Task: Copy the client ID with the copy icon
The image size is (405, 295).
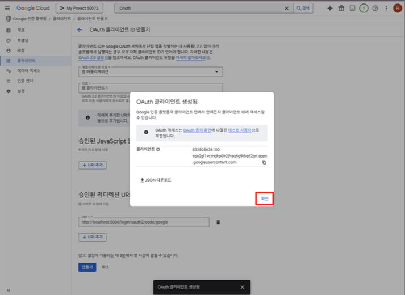Action: pyautogui.click(x=264, y=162)
